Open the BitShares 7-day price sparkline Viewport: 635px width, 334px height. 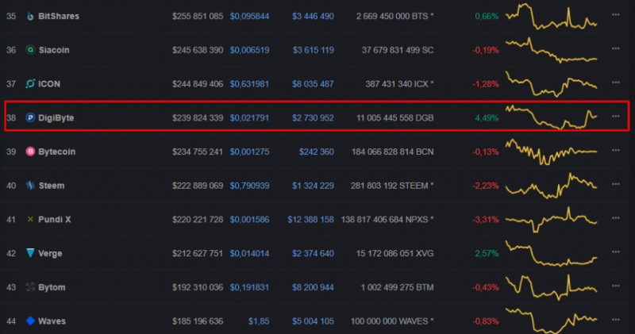[551, 17]
